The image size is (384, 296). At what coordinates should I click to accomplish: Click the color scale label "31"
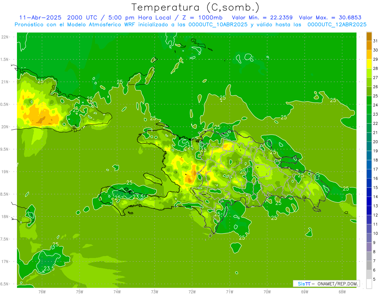tap(376, 41)
